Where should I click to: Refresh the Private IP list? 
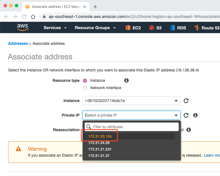(186, 115)
